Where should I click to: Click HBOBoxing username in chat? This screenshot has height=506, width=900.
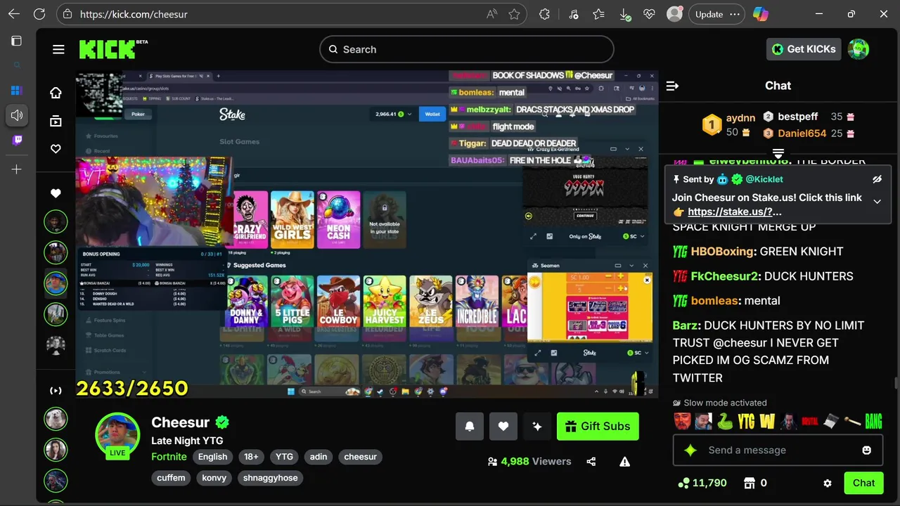723,252
